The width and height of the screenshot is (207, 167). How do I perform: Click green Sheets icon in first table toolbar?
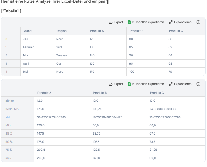click(x=129, y=22)
